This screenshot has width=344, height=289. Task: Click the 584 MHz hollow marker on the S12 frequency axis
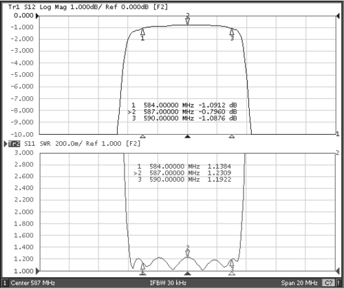pyautogui.click(x=142, y=137)
